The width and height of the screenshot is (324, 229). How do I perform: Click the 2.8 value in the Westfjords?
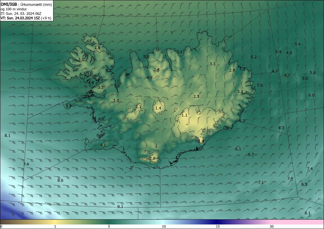(97, 47)
